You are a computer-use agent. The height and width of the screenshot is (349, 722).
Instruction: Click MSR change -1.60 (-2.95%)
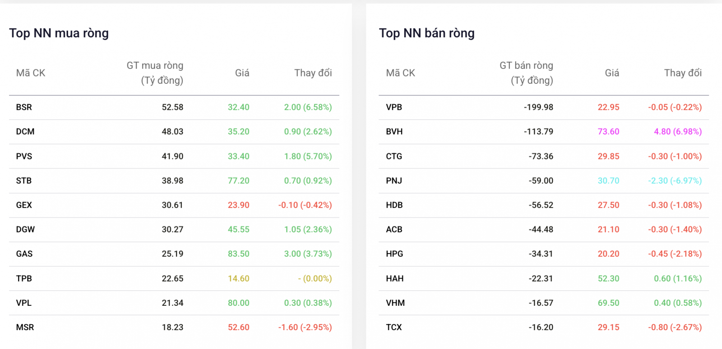pos(305,327)
